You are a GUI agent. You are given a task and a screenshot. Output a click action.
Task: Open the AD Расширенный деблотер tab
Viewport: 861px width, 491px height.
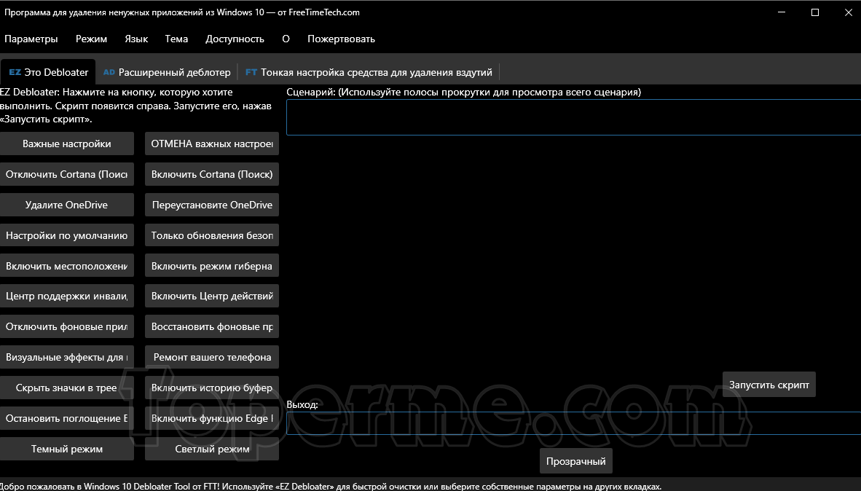(x=167, y=72)
